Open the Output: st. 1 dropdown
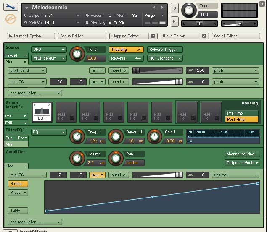267x232 pixels. click(x=51, y=16)
